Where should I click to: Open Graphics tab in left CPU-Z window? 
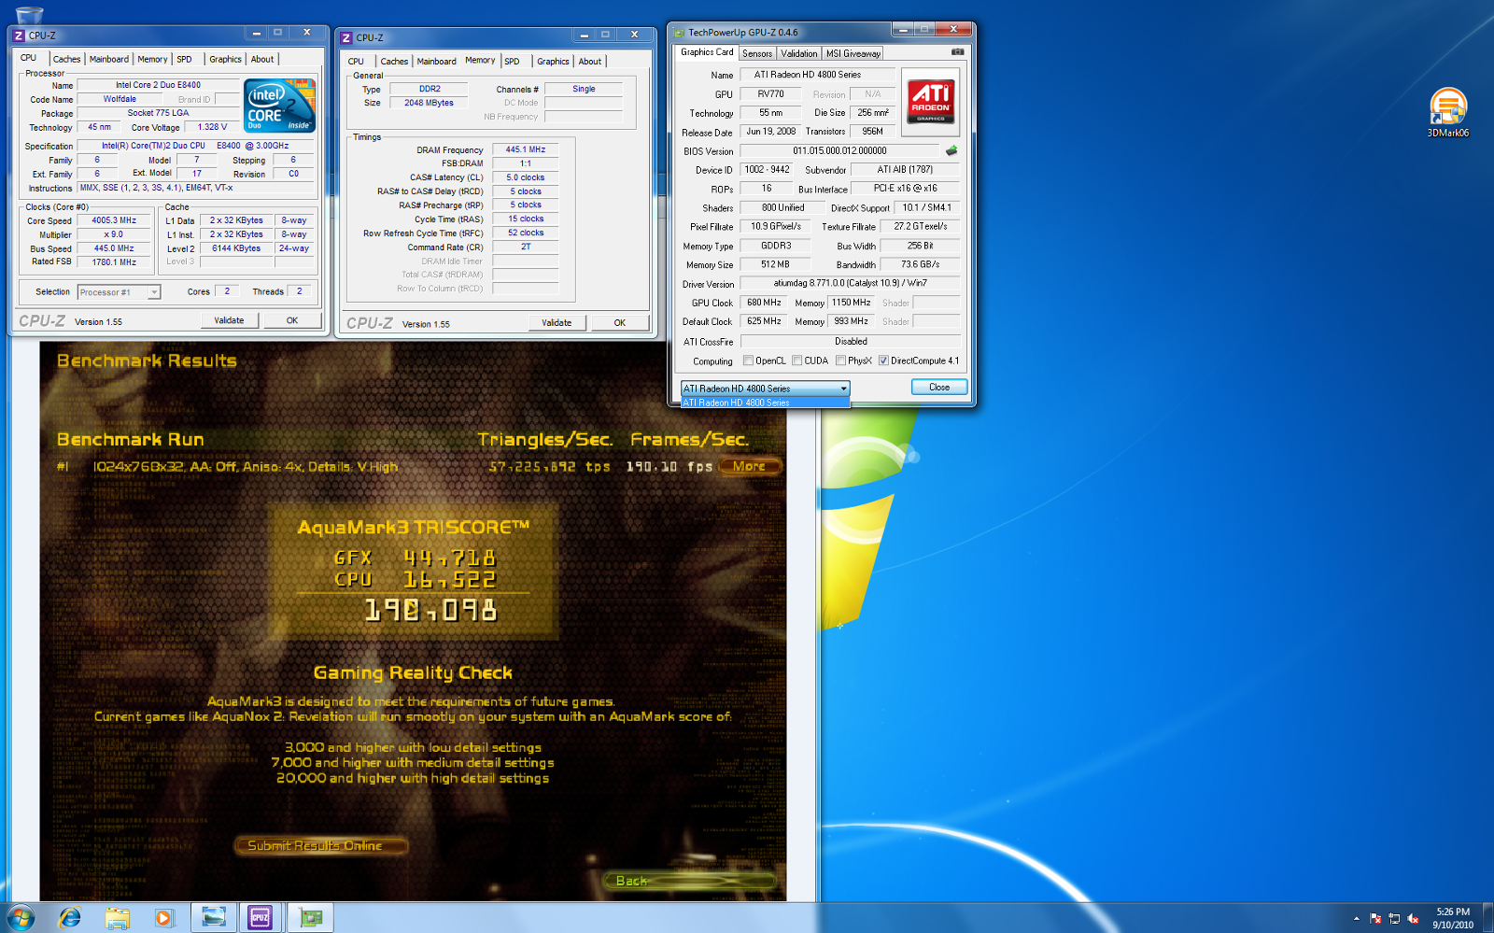click(225, 59)
